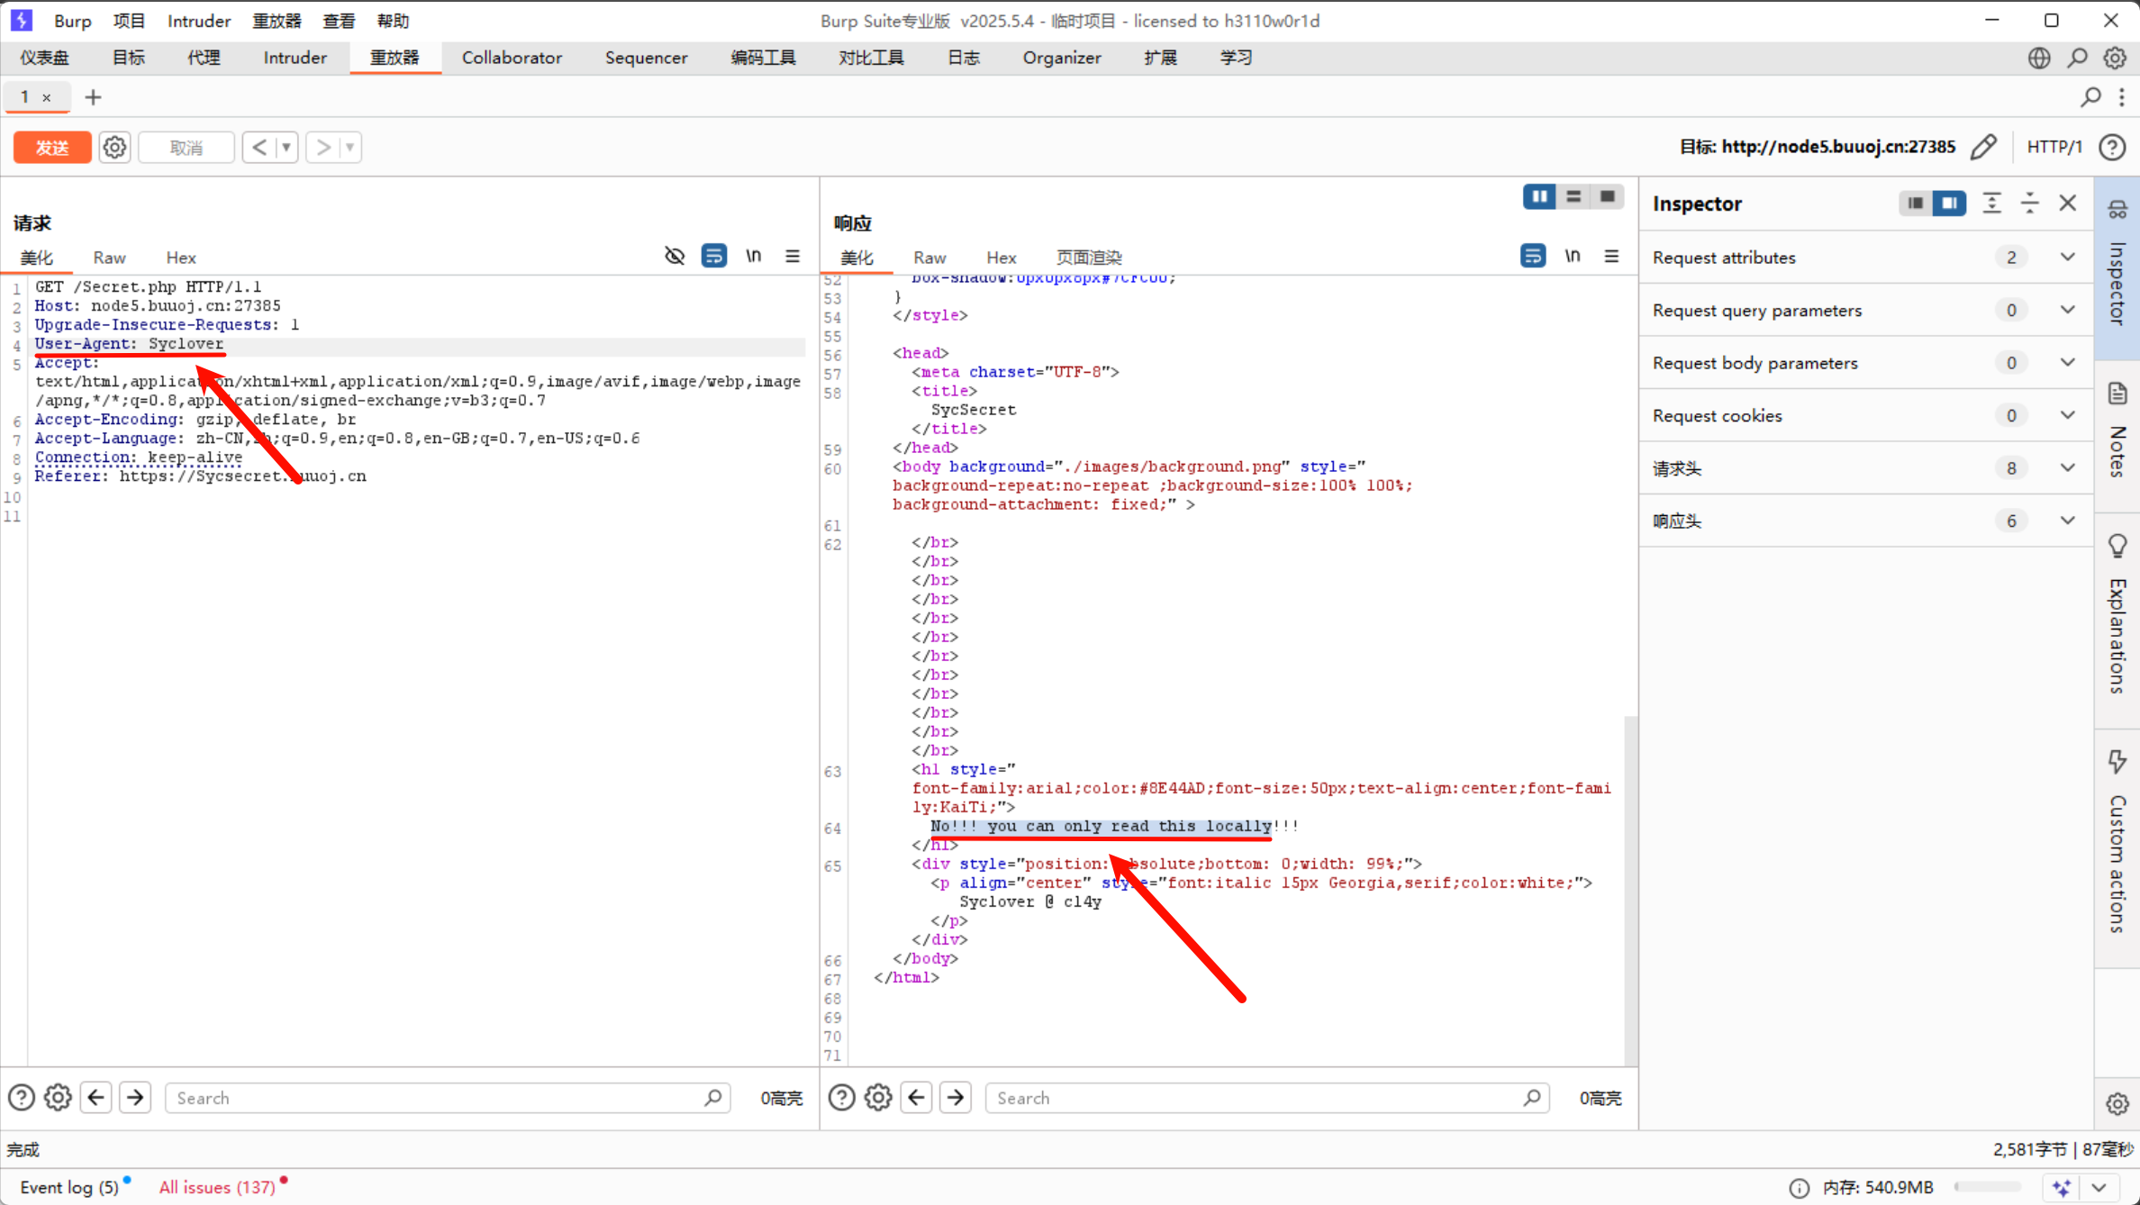Edit target with the pencil icon
This screenshot has height=1205, width=2140.
click(x=1983, y=147)
